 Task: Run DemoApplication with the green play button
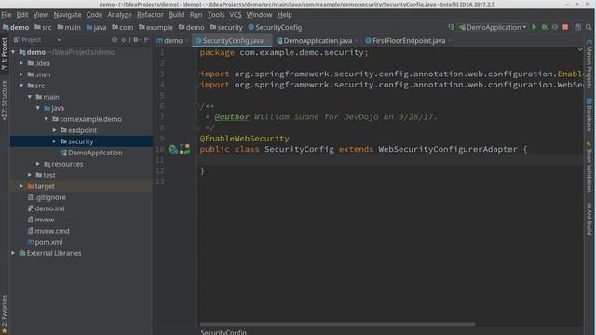coord(534,27)
